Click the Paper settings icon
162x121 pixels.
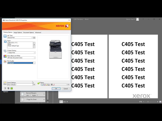coord(5,41)
